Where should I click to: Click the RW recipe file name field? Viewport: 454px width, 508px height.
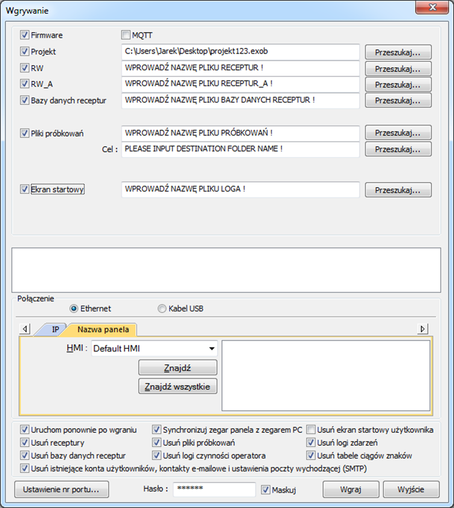tap(241, 68)
